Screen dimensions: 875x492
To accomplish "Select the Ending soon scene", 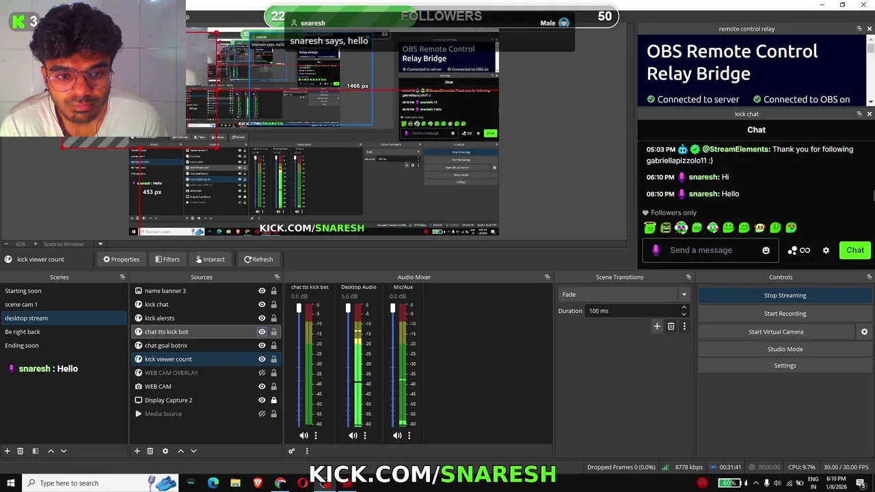I will [x=64, y=345].
